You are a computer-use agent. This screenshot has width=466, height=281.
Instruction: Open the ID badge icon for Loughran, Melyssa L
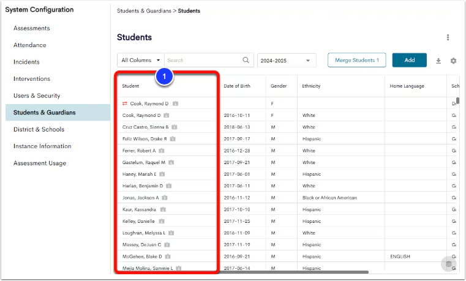(x=171, y=233)
